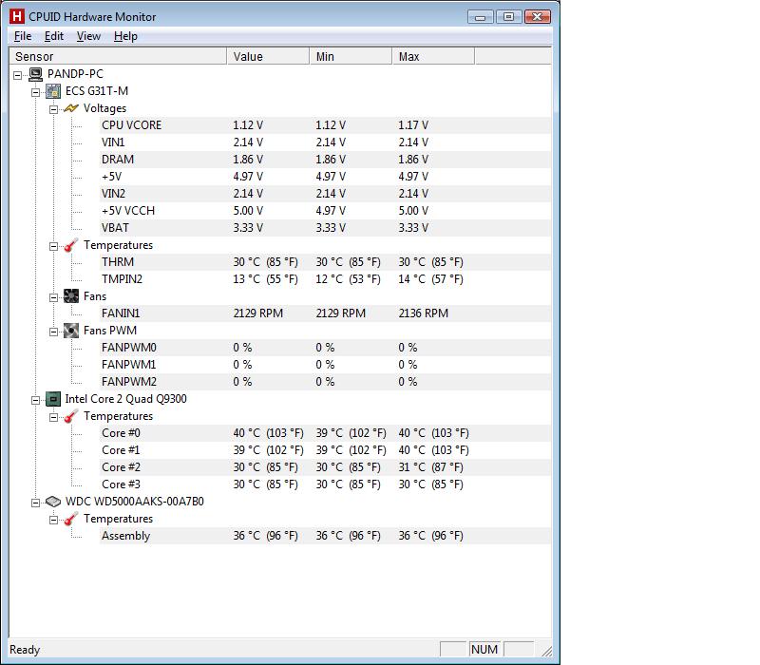Click the 12 °C (53 °F) TMPIN2 minimum
This screenshot has height=665, width=760.
point(348,279)
